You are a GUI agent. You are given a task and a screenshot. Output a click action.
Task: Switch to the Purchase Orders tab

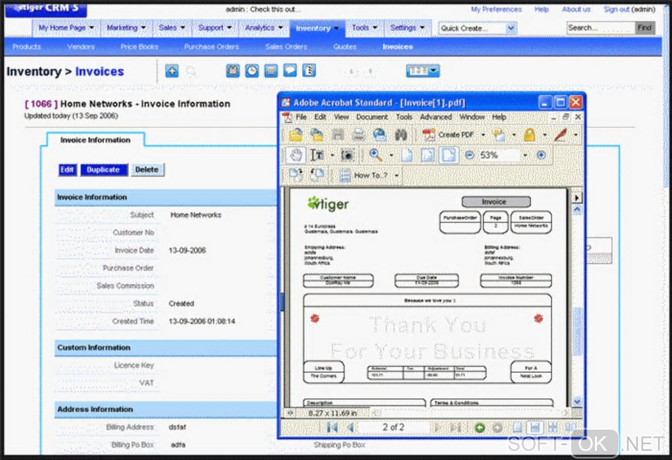[211, 47]
